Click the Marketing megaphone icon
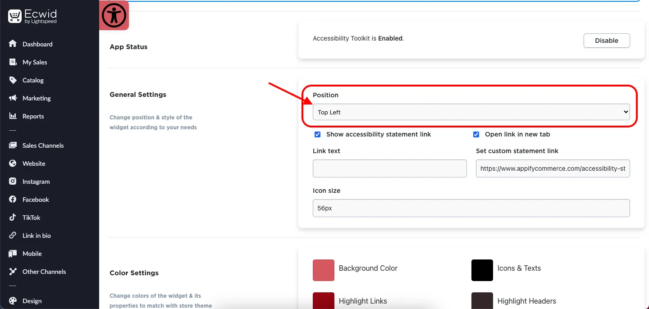This screenshot has height=309, width=649. (13, 98)
